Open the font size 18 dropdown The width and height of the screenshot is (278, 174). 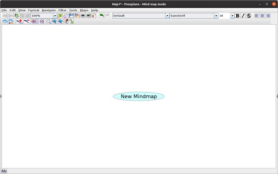(232, 15)
